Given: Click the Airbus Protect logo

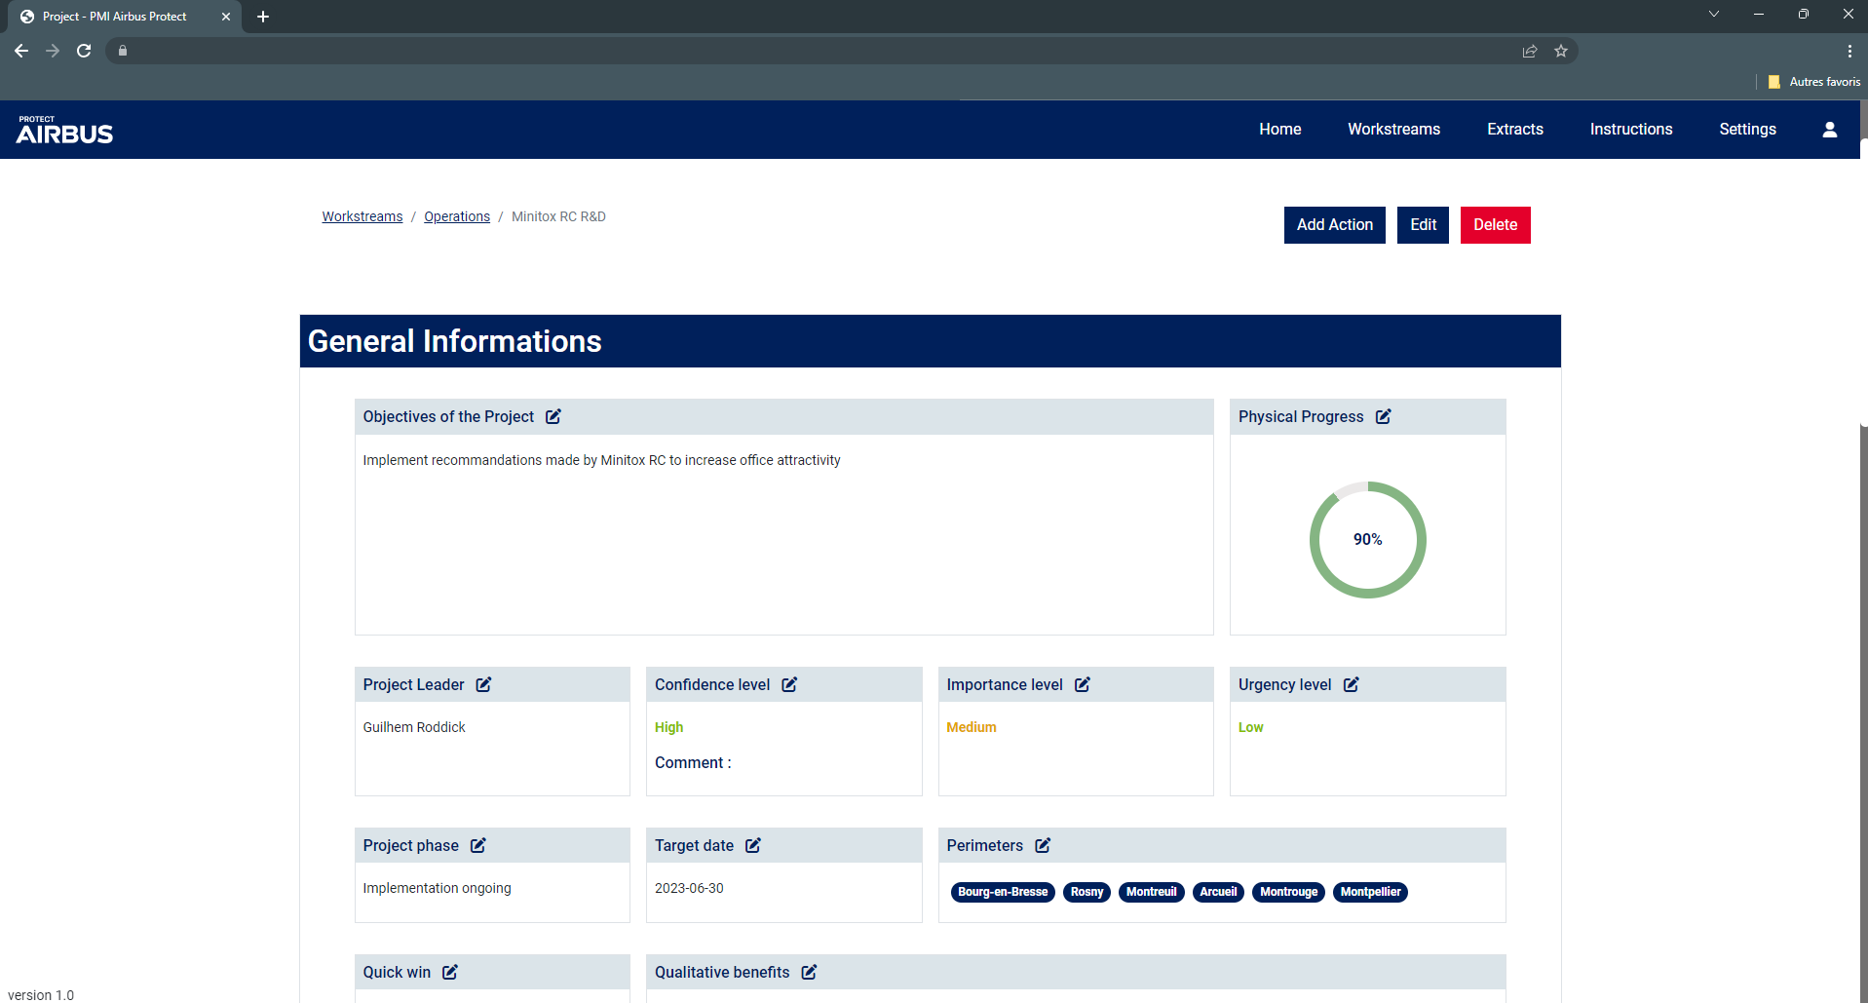Looking at the screenshot, I should point(64,130).
